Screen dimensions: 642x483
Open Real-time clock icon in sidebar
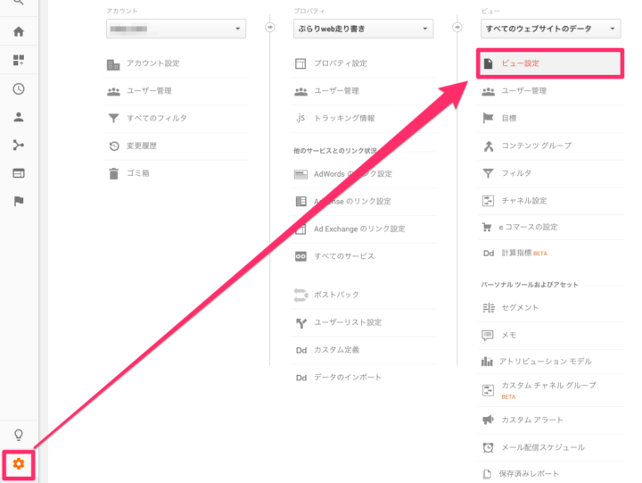click(18, 89)
